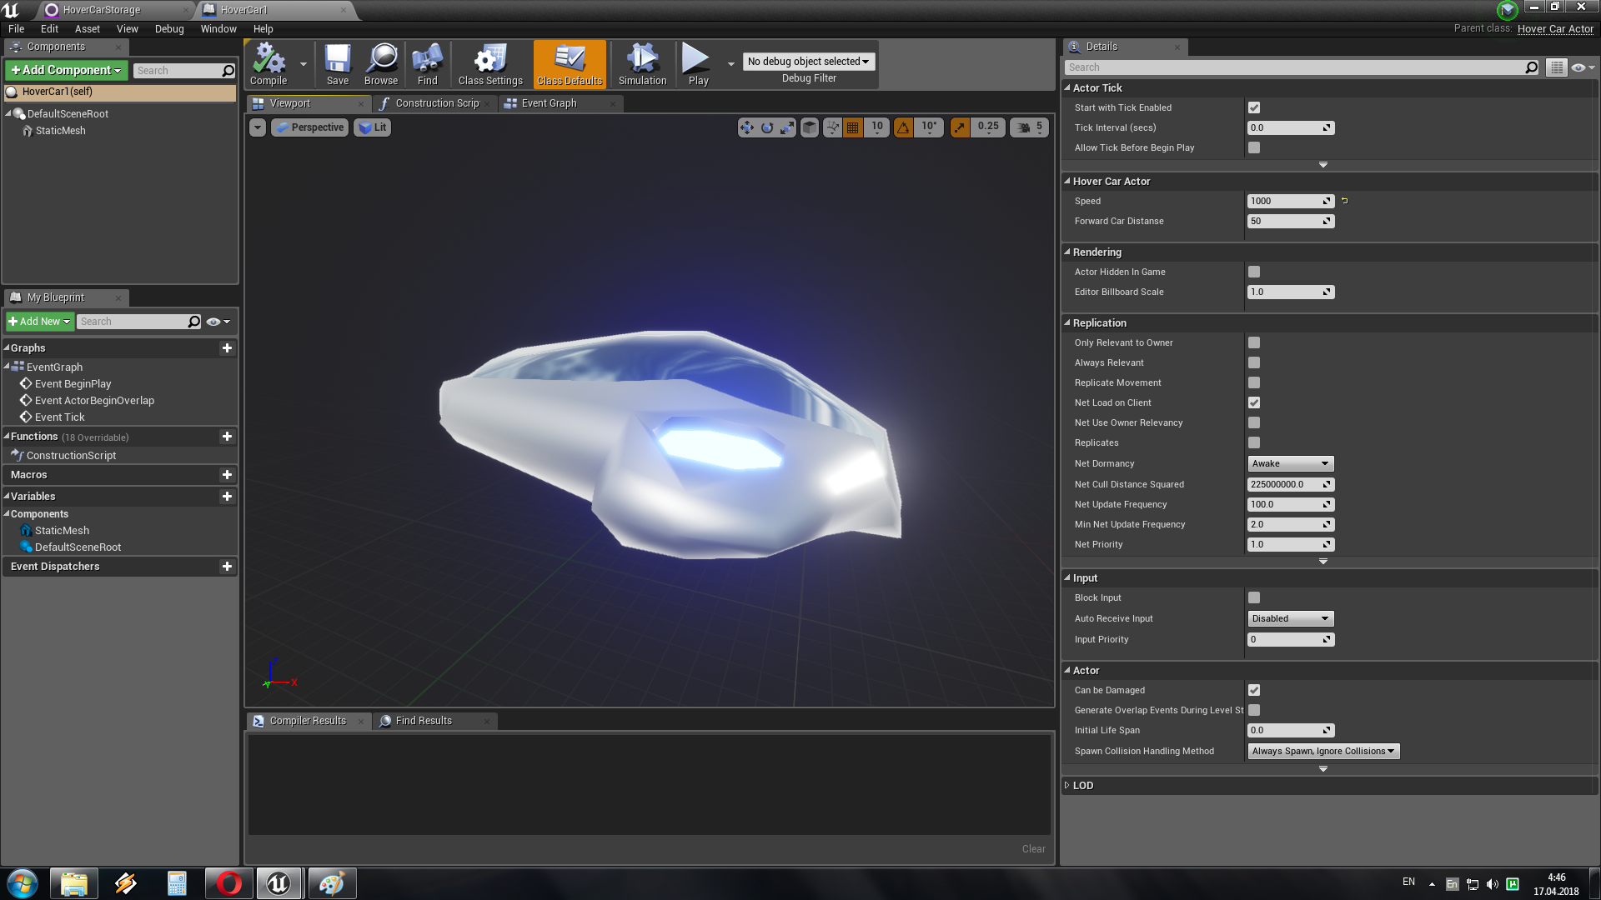Image resolution: width=1601 pixels, height=900 pixels.
Task: Open Browse in content browser icon
Action: pyautogui.click(x=381, y=64)
